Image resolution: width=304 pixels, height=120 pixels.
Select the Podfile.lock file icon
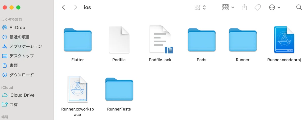coord(161,39)
